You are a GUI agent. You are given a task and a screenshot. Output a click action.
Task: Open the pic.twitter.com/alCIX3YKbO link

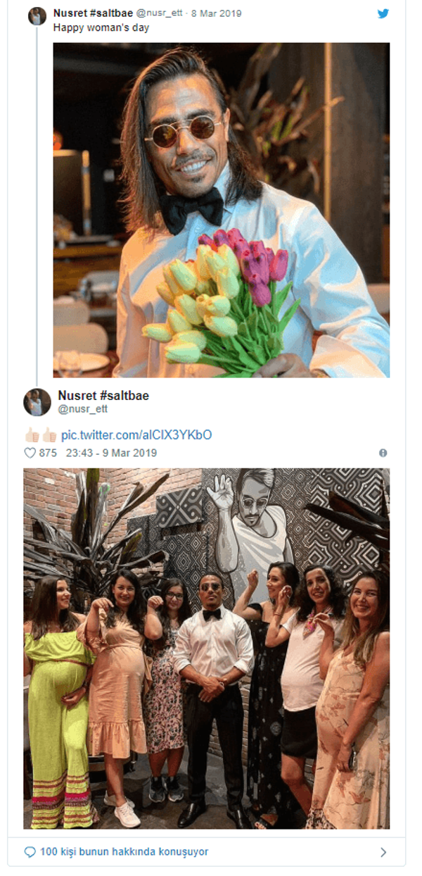click(x=136, y=435)
